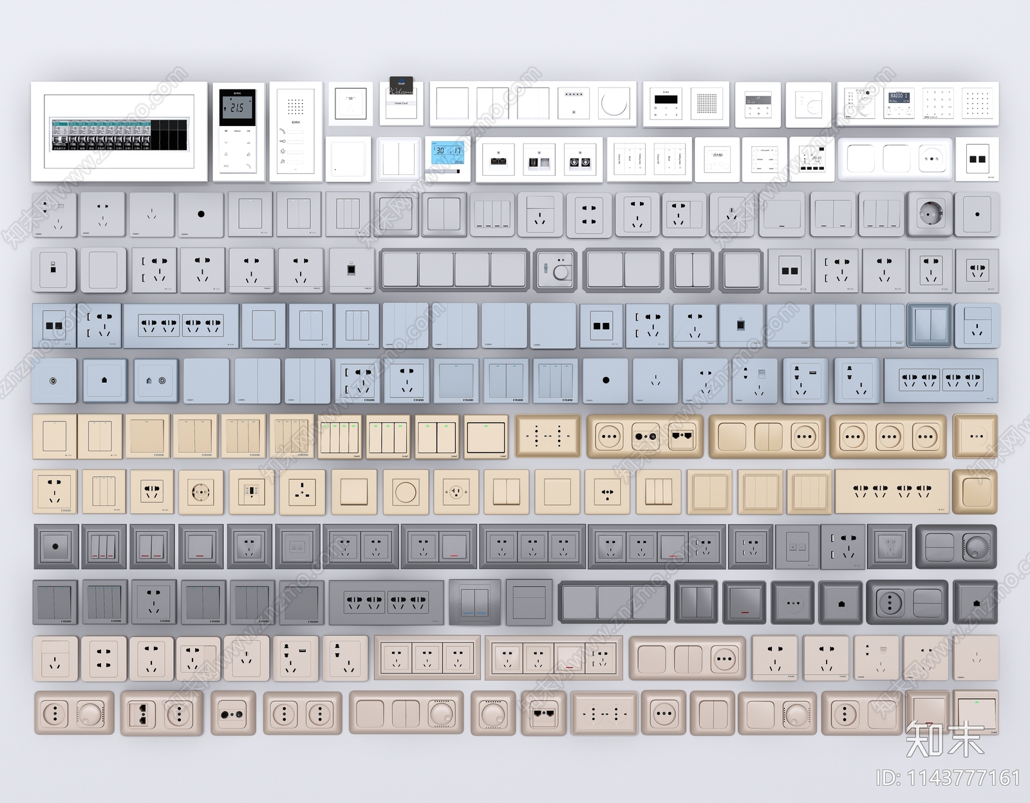The height and width of the screenshot is (803, 1030).
Task: Select the blue coaxial TV socket
Action: tap(54, 381)
